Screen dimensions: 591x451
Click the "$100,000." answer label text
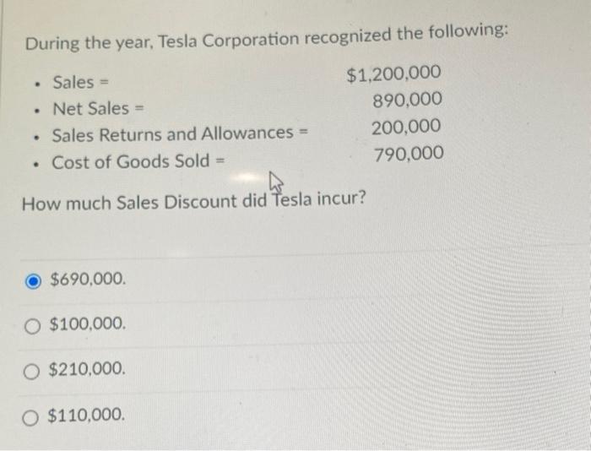click(89, 323)
